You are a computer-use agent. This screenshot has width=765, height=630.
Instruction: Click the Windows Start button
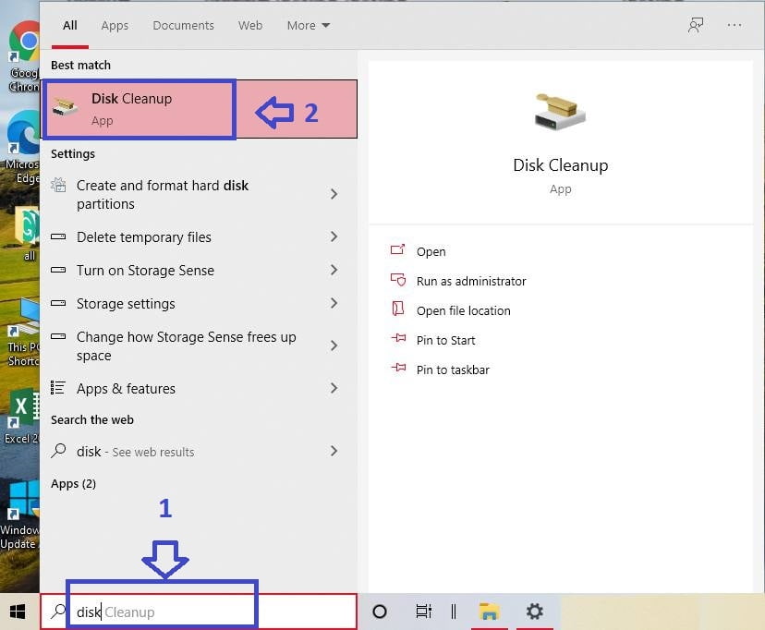pyautogui.click(x=18, y=612)
